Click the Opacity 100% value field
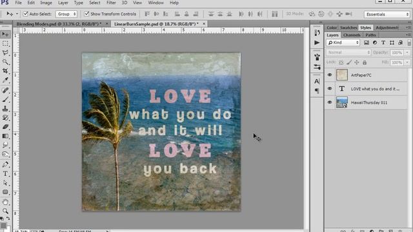Image resolution: width=413 pixels, height=232 pixels. (x=397, y=53)
